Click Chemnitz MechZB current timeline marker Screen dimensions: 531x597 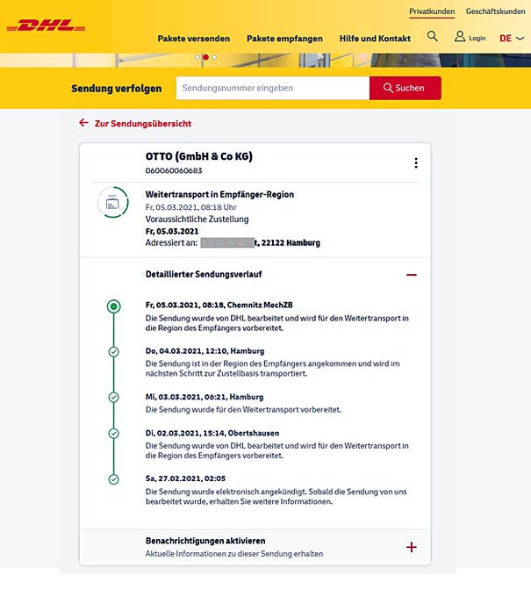113,306
